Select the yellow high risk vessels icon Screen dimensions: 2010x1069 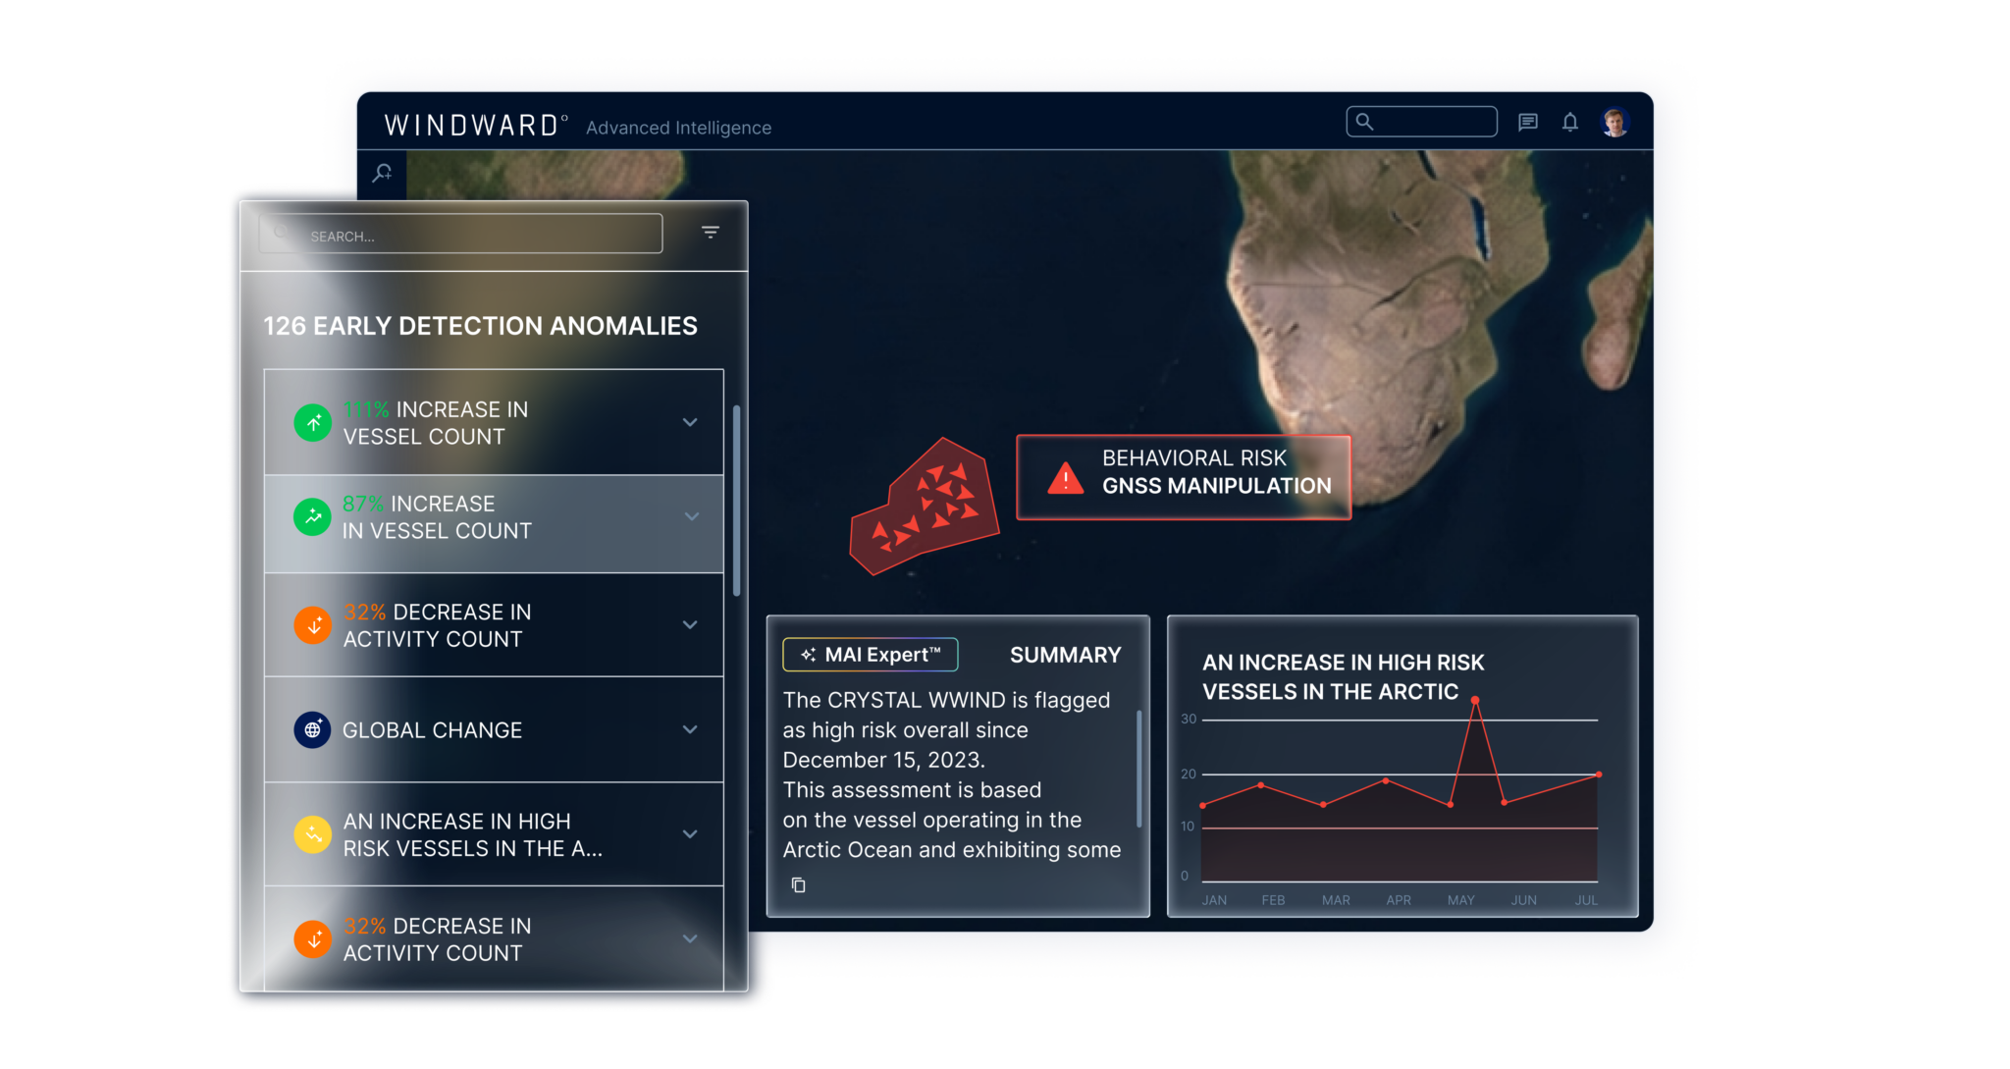(312, 834)
